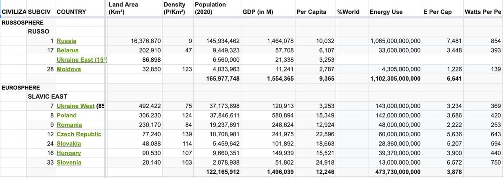503x178 pixels.
Task: Open the Romania hyperlink
Action: [x=69, y=125]
